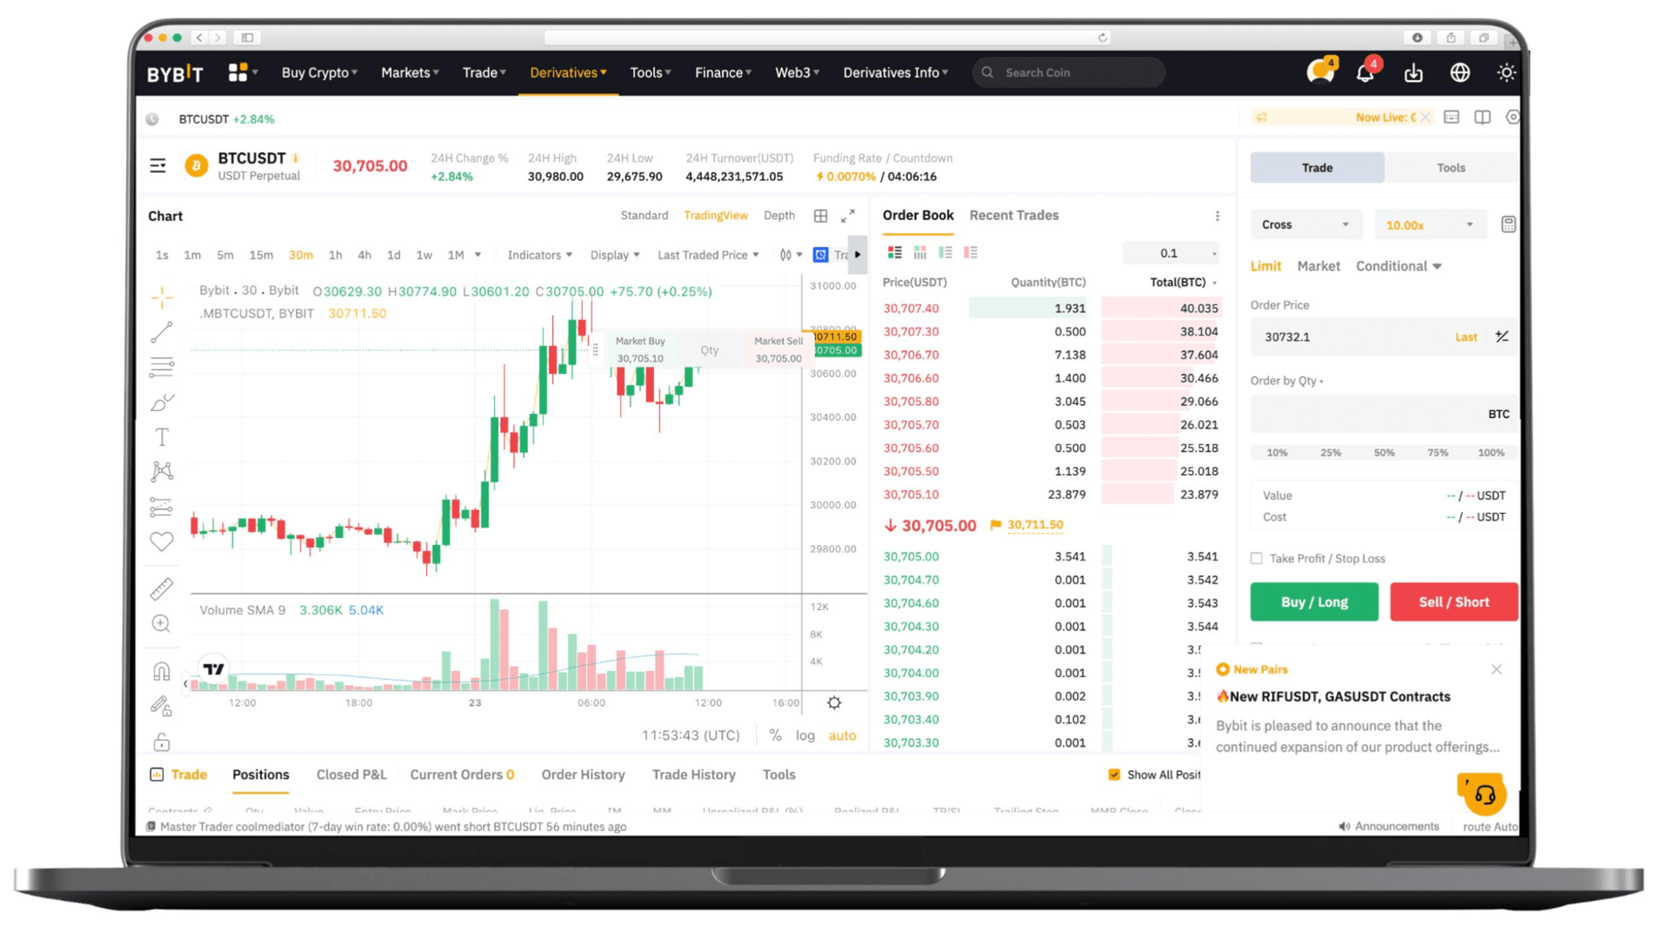Close the New Pairs notification popup
The image size is (1669, 938).
1496,669
